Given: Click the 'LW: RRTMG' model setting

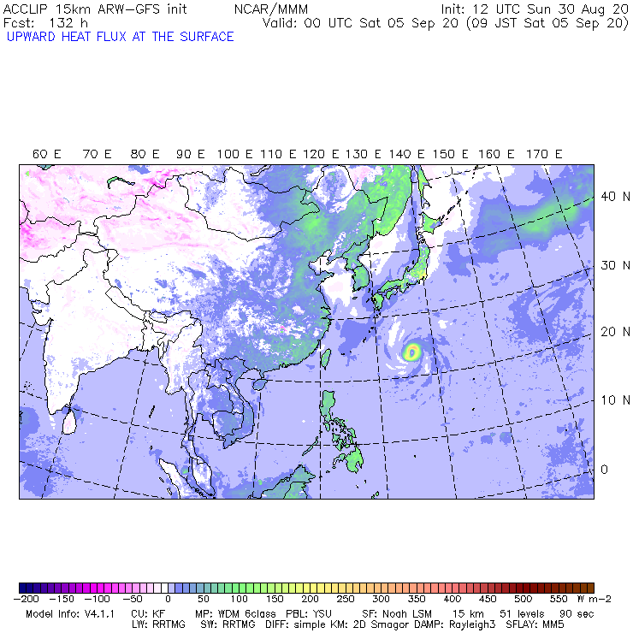Looking at the screenshot, I should click(158, 624).
